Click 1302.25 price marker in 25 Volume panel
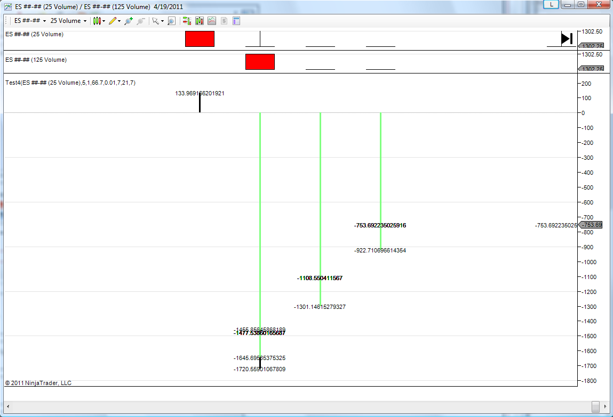This screenshot has width=613, height=417. (591, 46)
